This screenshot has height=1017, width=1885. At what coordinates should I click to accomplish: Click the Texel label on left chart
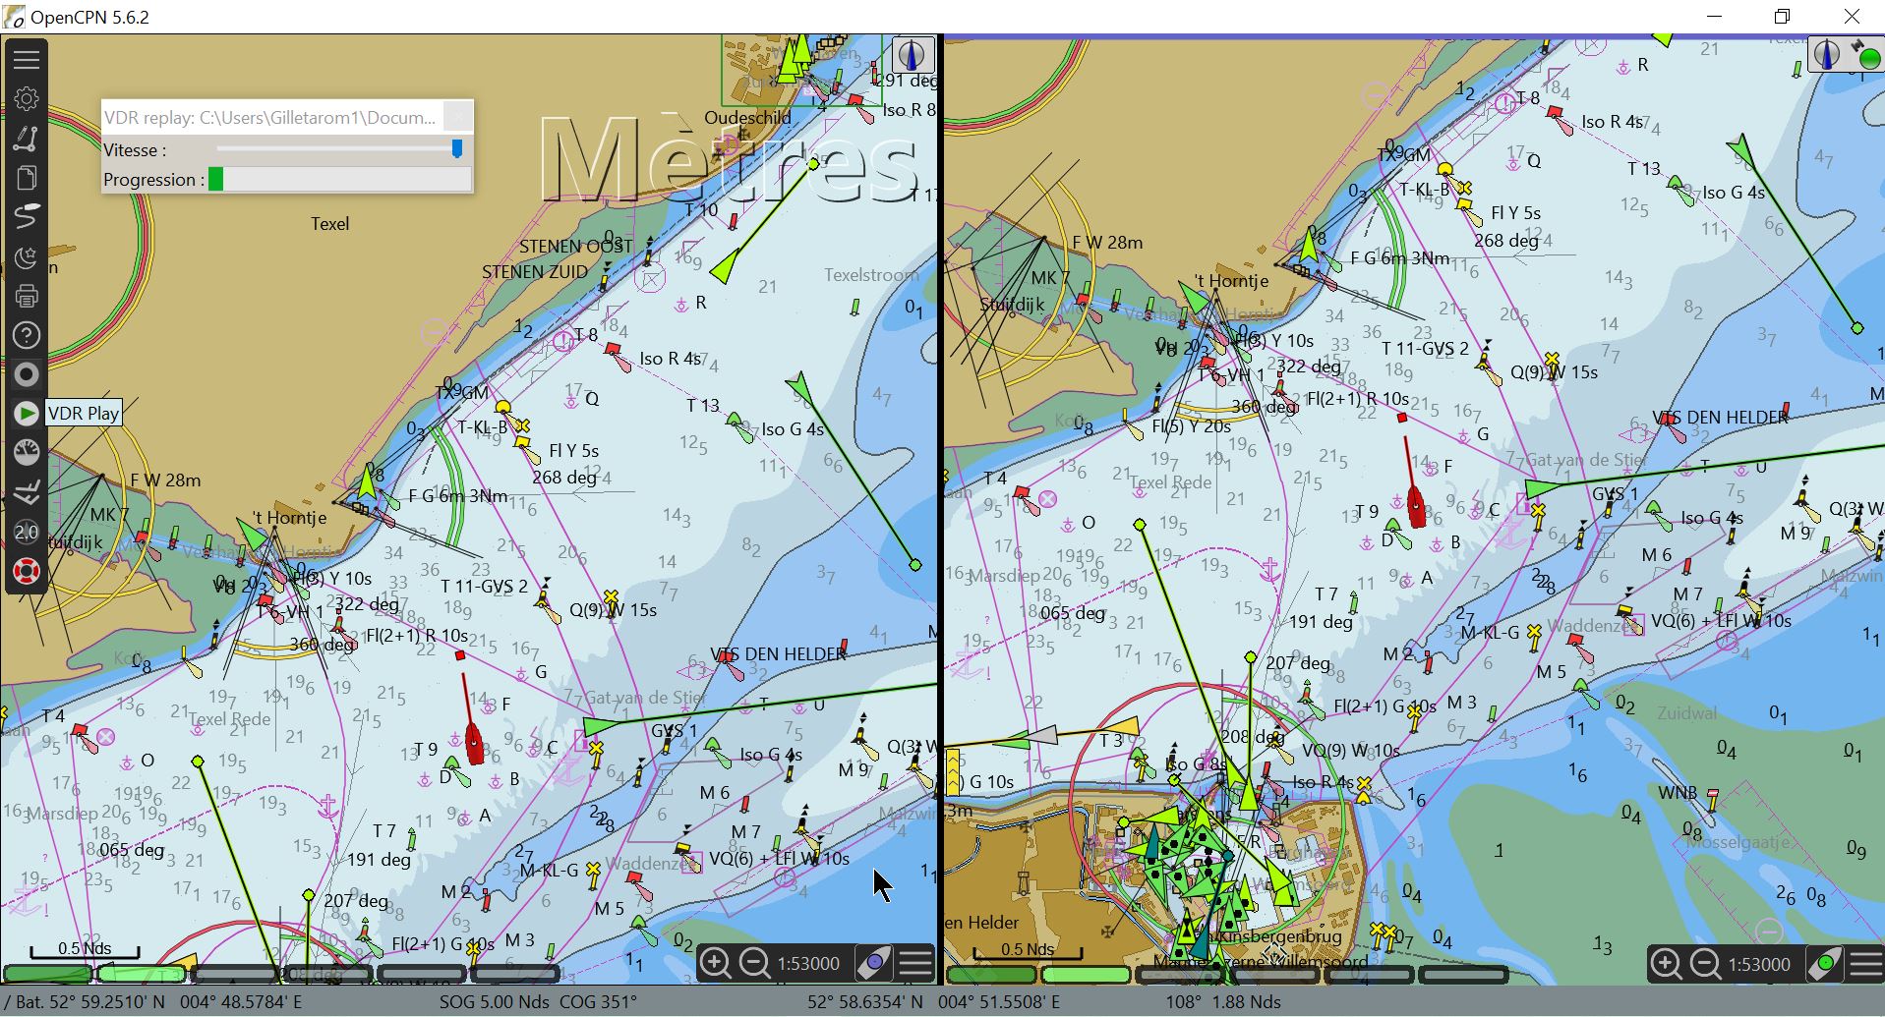pyautogui.click(x=329, y=224)
